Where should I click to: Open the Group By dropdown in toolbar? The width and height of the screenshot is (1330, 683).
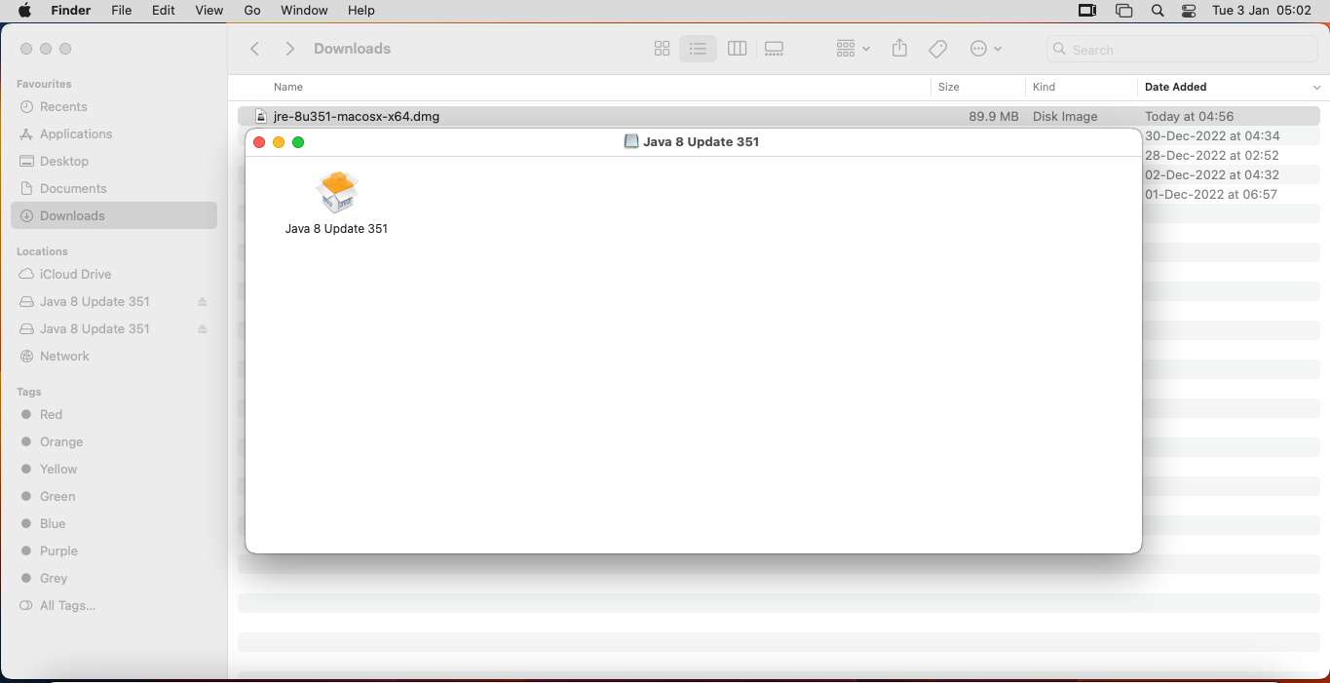pyautogui.click(x=853, y=49)
